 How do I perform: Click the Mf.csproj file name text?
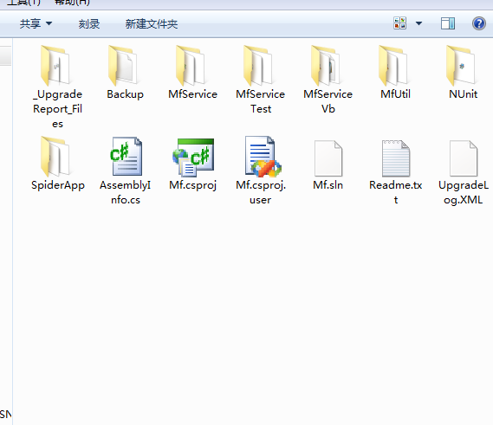coord(192,185)
